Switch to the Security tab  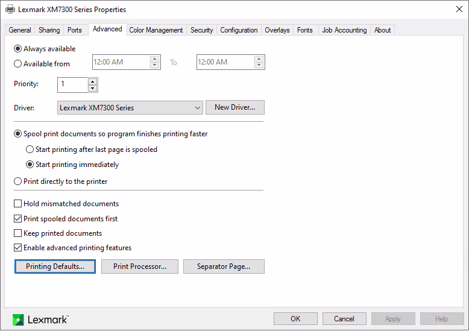[202, 30]
